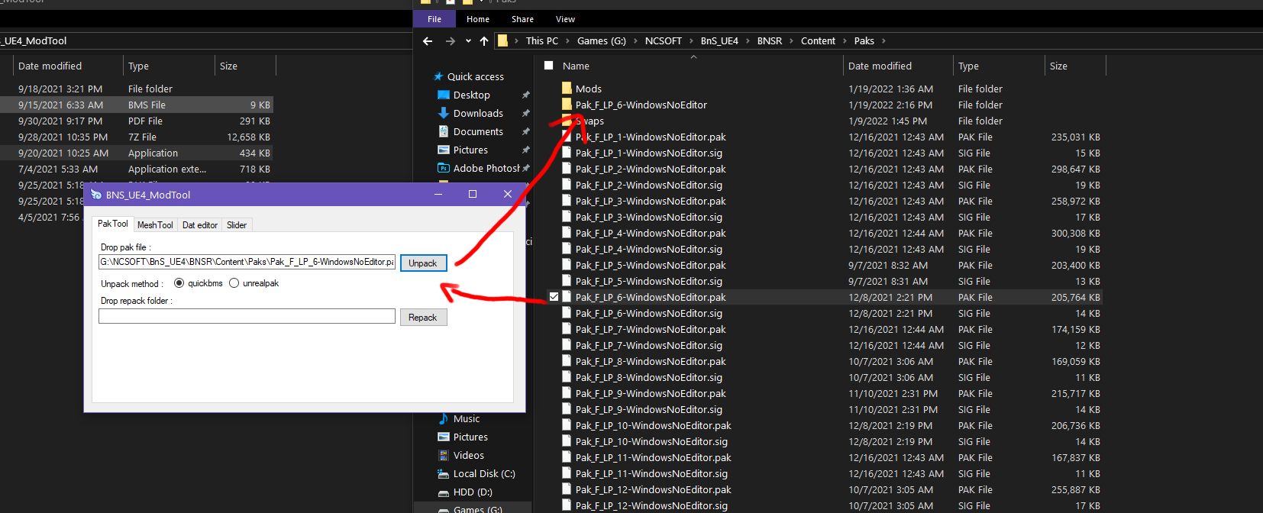
Task: Open Videos icon in navigation pane
Action: point(444,455)
